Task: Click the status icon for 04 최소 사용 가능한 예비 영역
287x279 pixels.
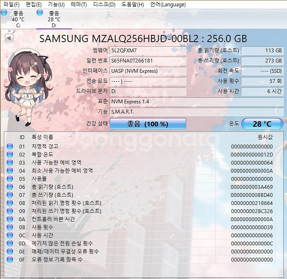Action: pos(10,171)
